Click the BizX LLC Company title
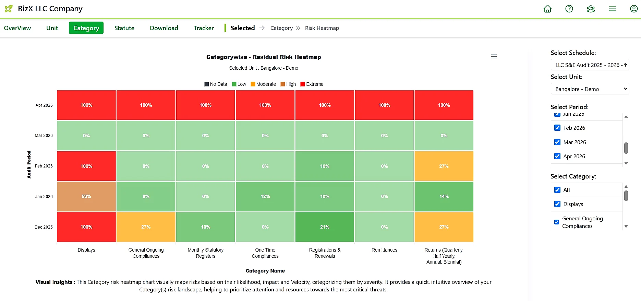641x301 pixels. pyautogui.click(x=50, y=9)
